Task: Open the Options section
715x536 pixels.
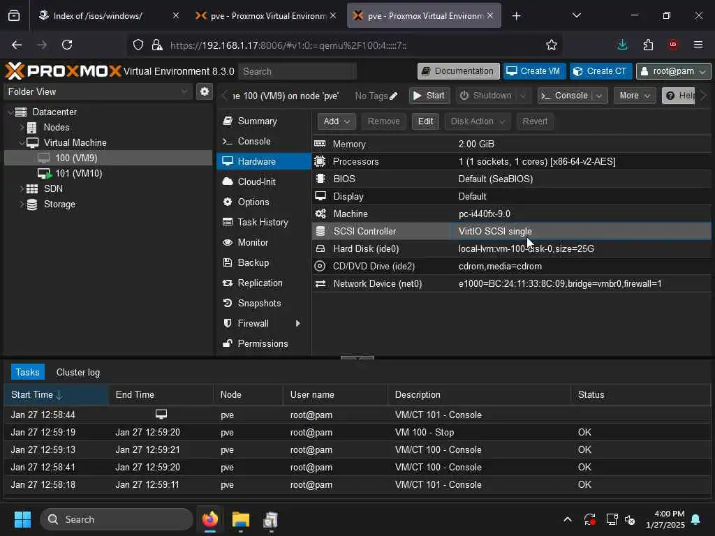Action: [x=263, y=202]
